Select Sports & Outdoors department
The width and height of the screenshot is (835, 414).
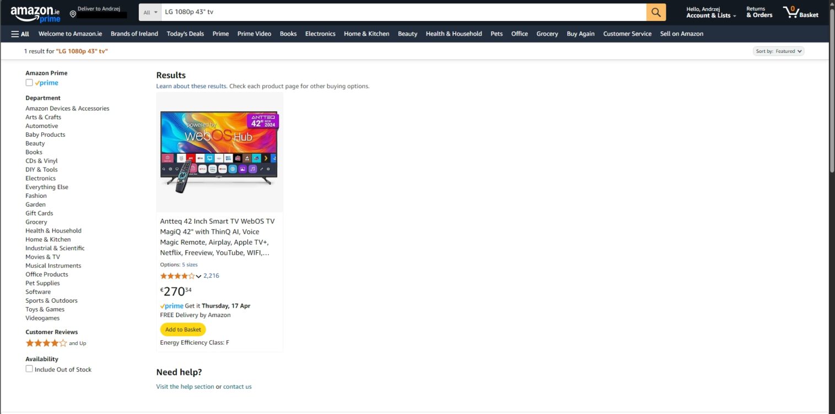(x=51, y=301)
